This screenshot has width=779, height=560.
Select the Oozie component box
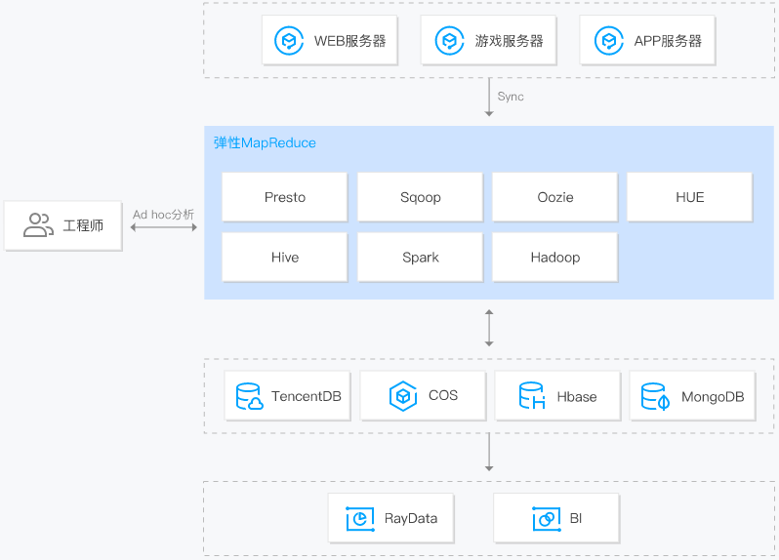tap(554, 197)
